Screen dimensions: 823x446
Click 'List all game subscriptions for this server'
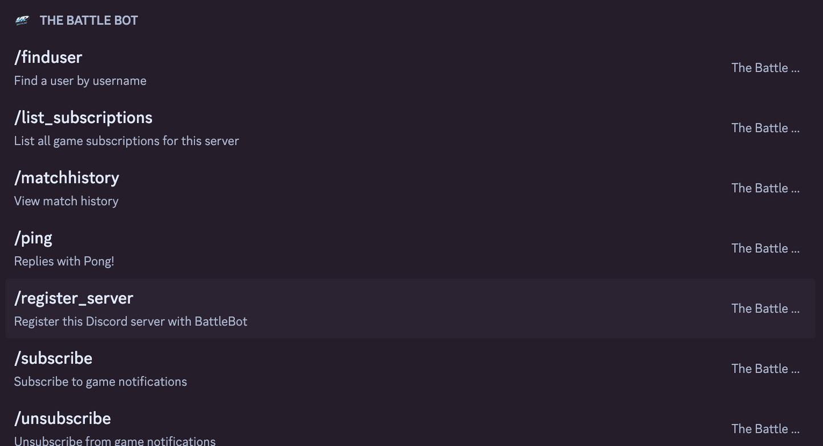click(x=126, y=141)
